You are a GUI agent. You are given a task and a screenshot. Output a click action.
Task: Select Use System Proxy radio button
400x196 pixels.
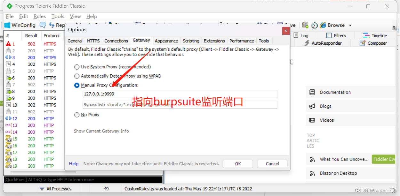point(77,67)
